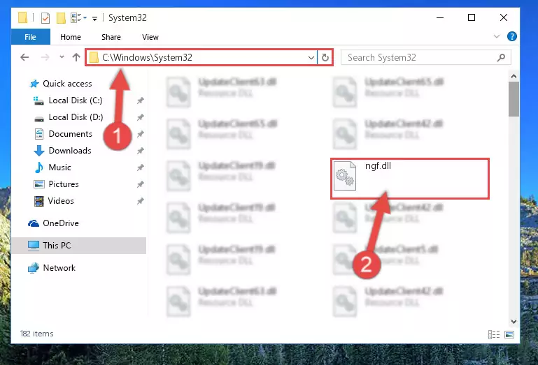The height and width of the screenshot is (365, 538).
Task: Select the ngf.dll file
Action: (x=410, y=179)
